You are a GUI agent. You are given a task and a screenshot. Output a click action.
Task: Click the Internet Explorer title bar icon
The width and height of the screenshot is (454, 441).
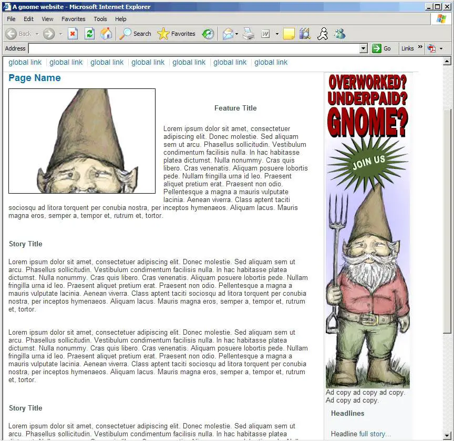click(7, 7)
